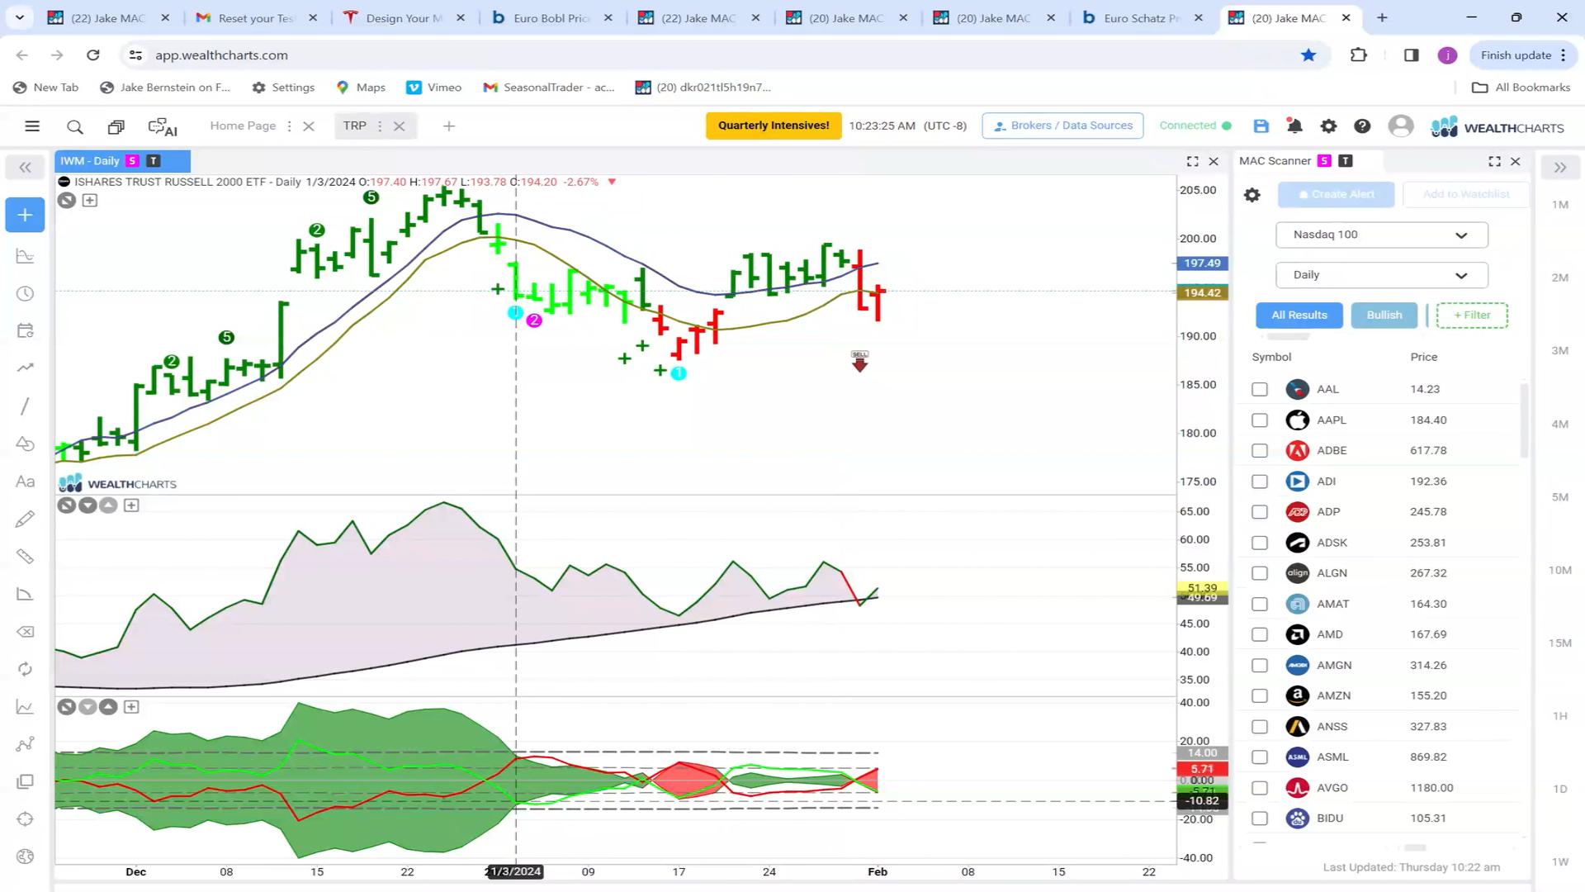
Task: Open the Home Page tab options menu
Action: click(289, 126)
